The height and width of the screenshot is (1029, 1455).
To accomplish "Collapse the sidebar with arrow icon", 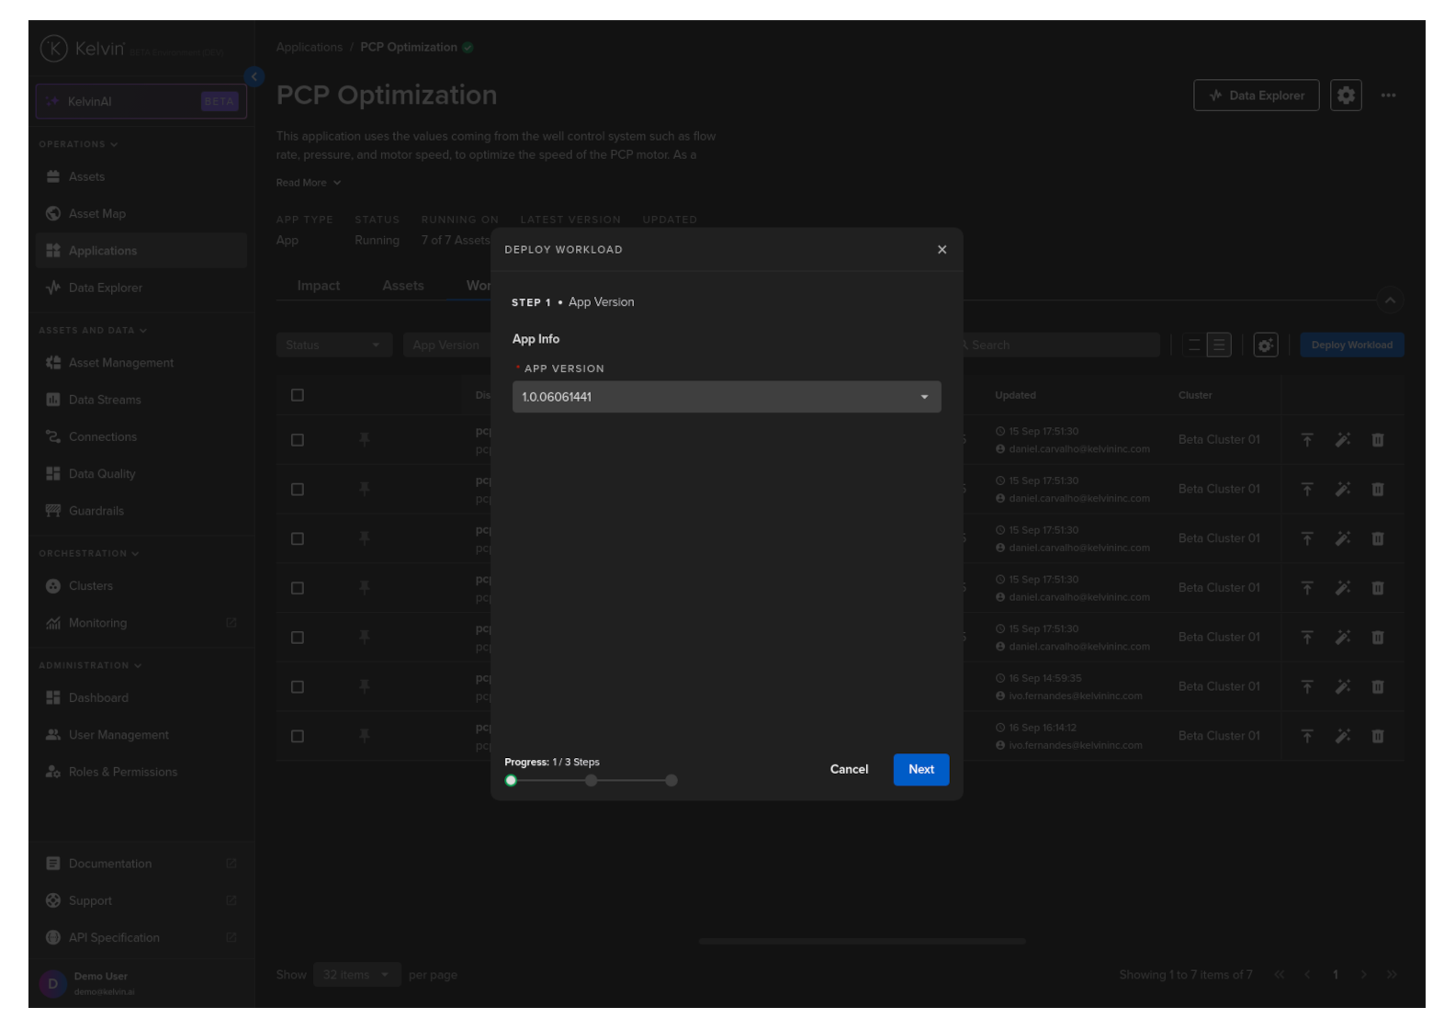I will [254, 77].
